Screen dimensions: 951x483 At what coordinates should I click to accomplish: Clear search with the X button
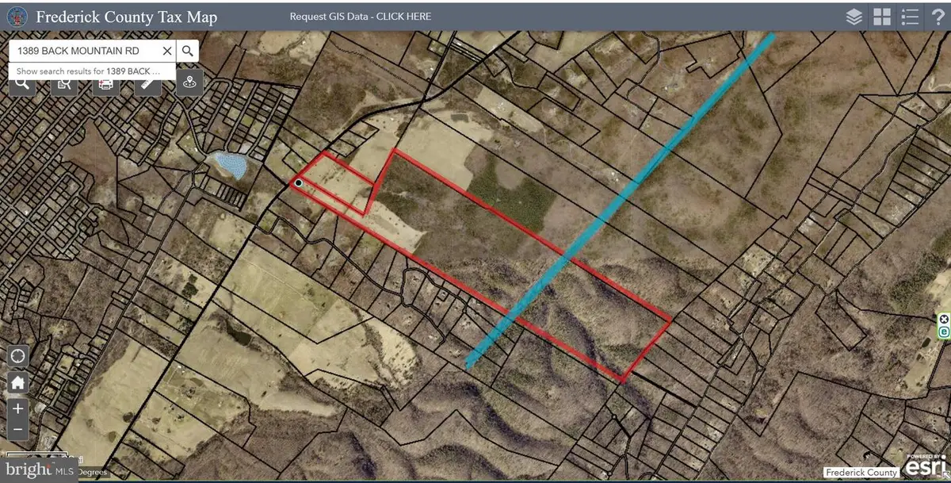pyautogui.click(x=166, y=50)
